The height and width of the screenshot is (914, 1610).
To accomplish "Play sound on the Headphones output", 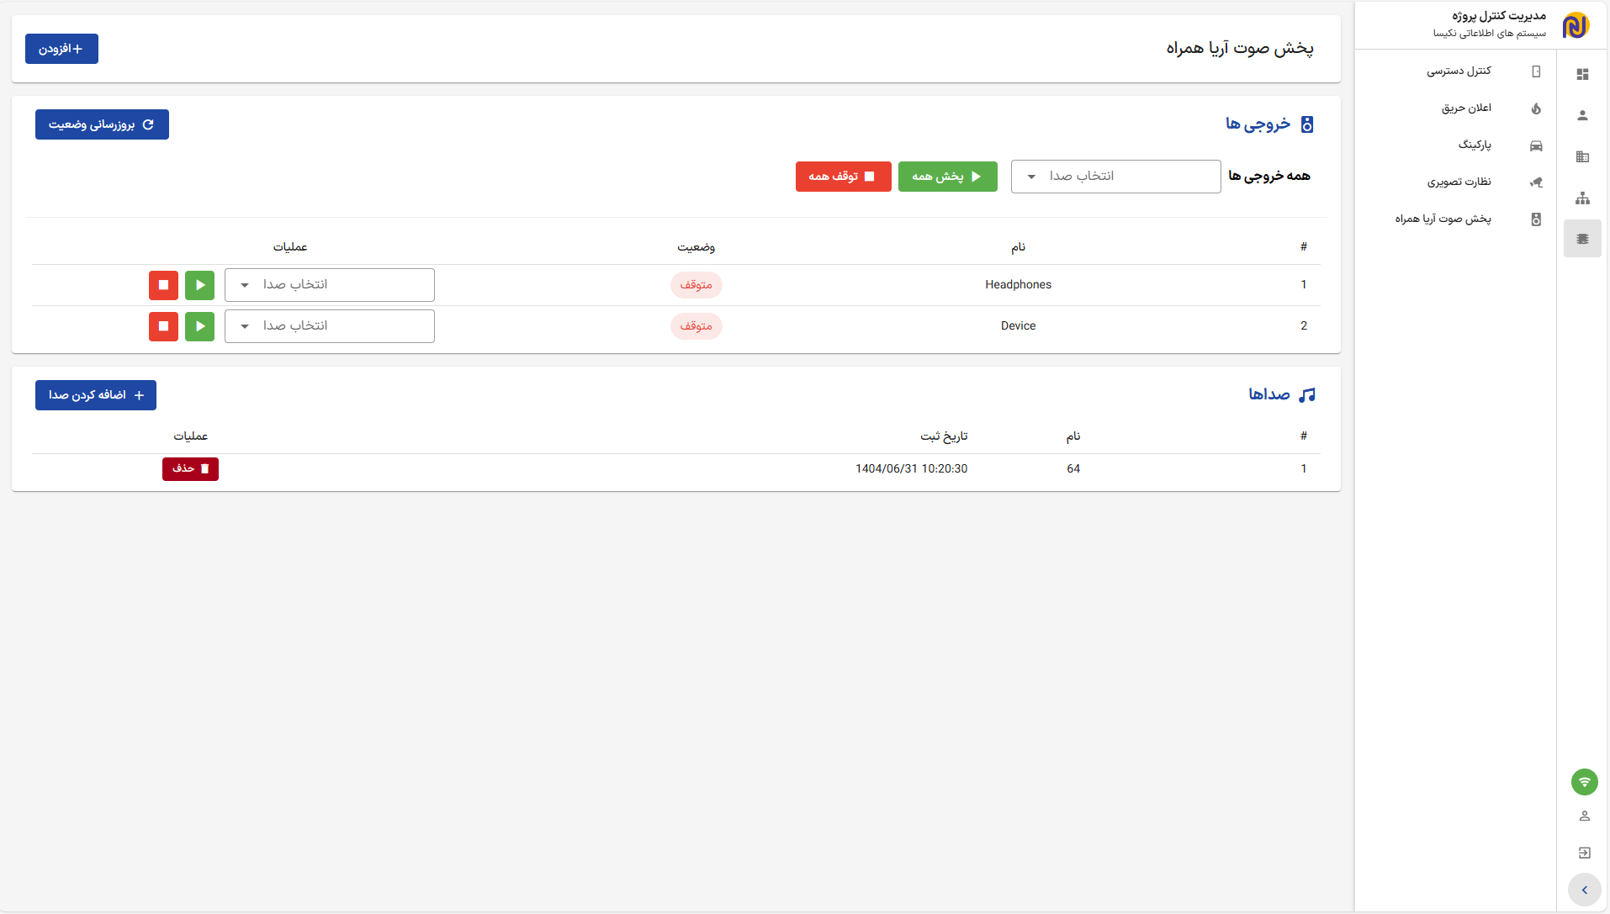I will 199,285.
